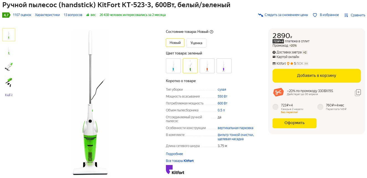Click the heart favorites icon
367x178 pixels.
[315, 15]
